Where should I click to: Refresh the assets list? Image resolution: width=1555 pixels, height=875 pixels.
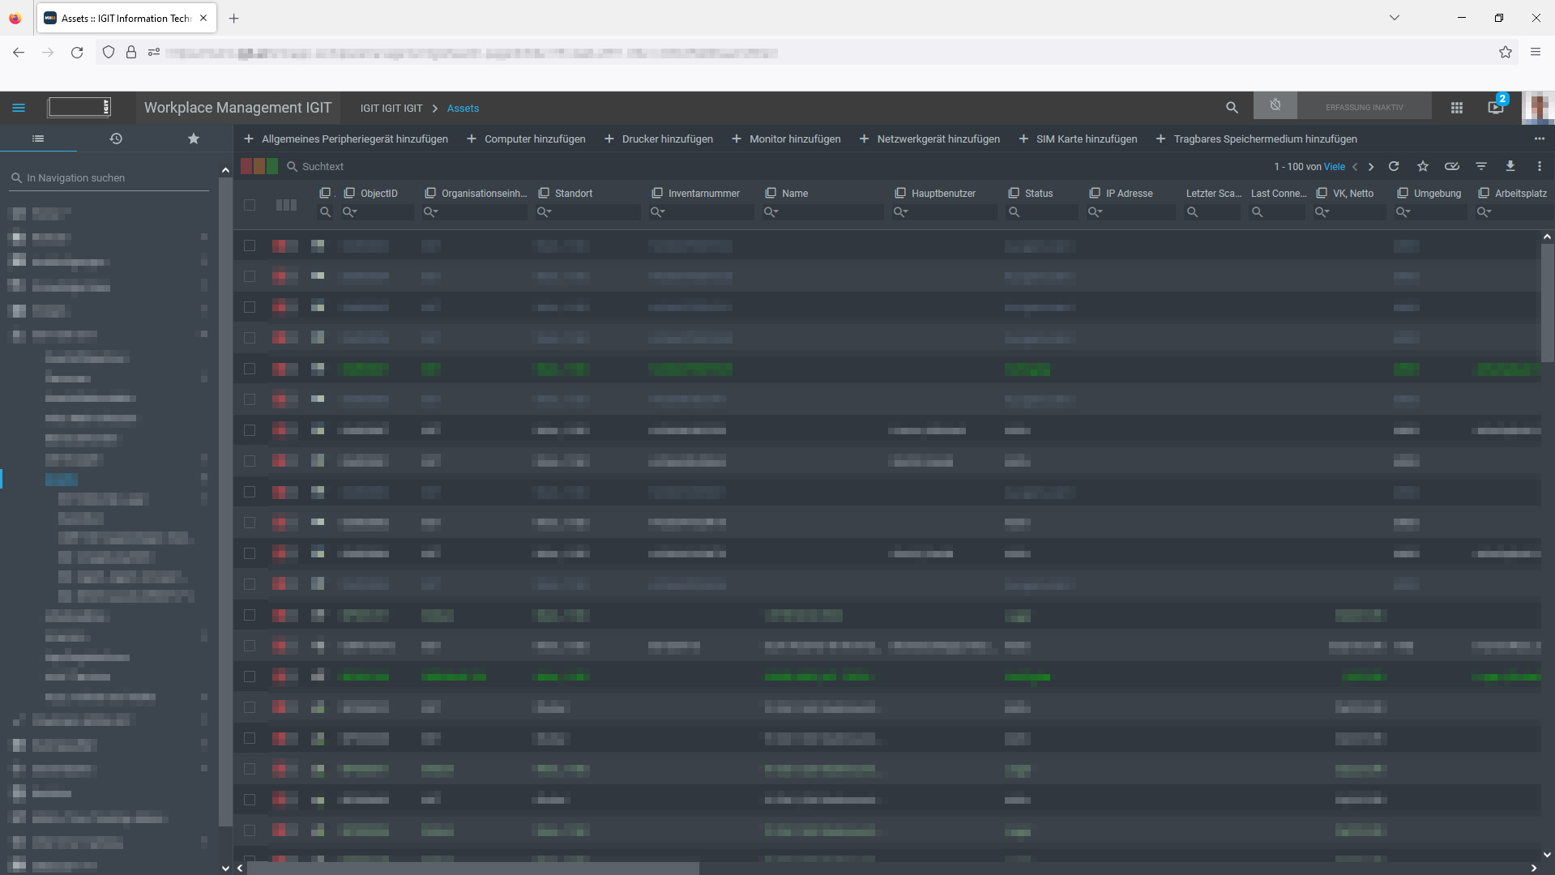click(1394, 166)
